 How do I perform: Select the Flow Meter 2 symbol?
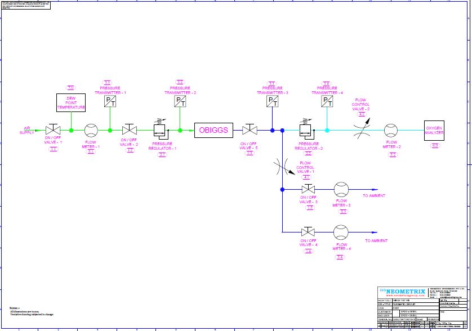391,130
